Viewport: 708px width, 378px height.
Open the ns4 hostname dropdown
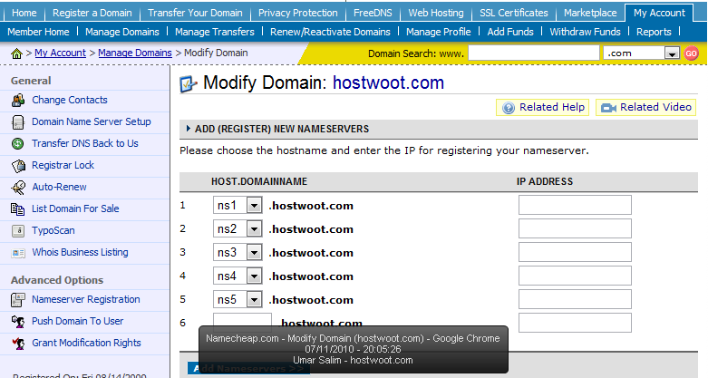click(x=238, y=276)
